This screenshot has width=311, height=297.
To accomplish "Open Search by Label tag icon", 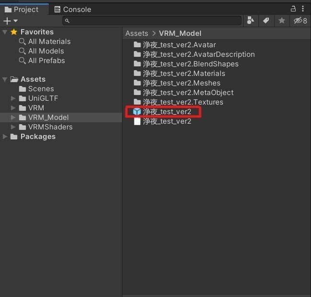I will (x=266, y=21).
